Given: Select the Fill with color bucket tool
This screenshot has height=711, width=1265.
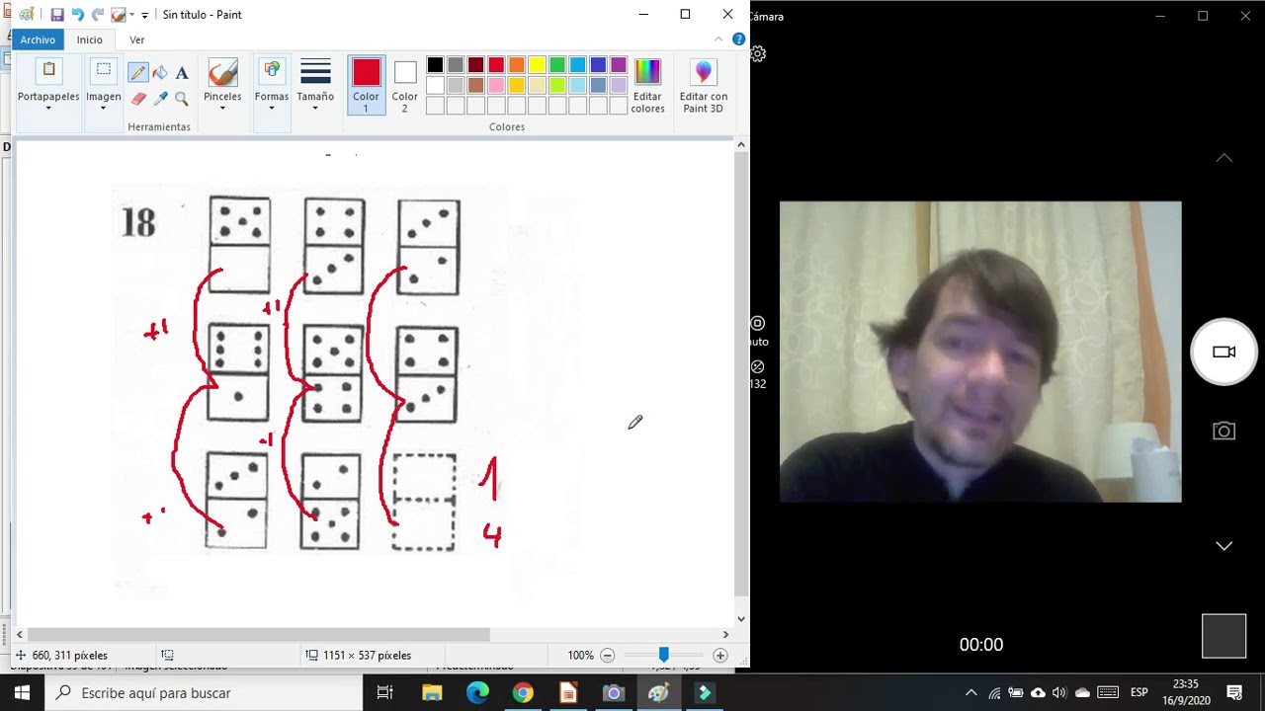Looking at the screenshot, I should (160, 72).
